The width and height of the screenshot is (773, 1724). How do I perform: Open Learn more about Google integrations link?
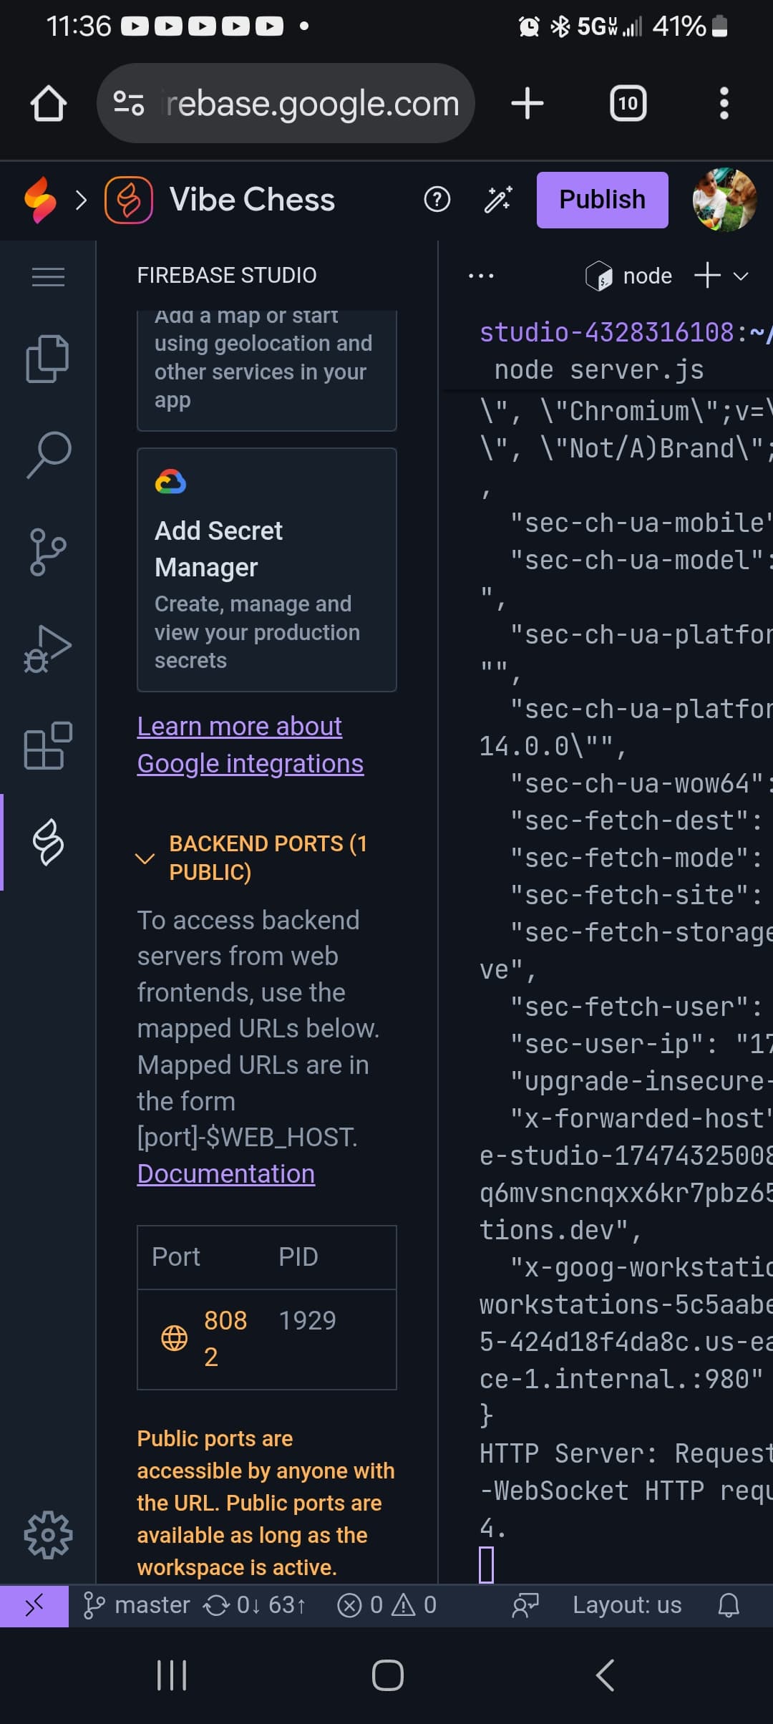[x=251, y=745]
